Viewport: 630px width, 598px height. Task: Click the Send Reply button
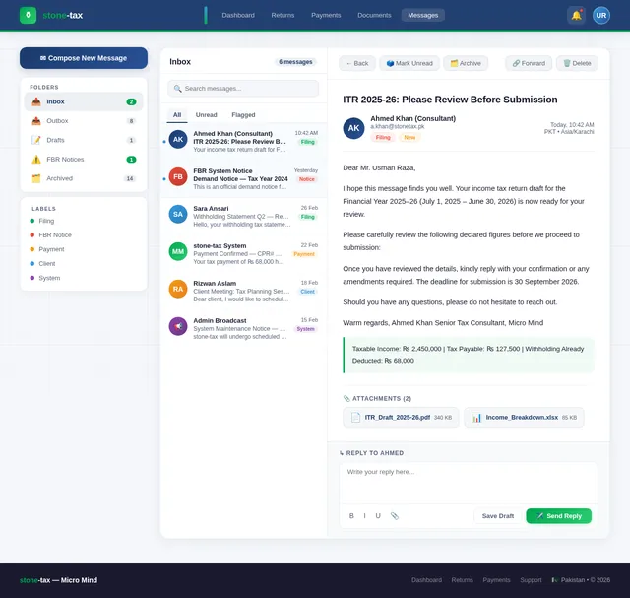pos(558,516)
